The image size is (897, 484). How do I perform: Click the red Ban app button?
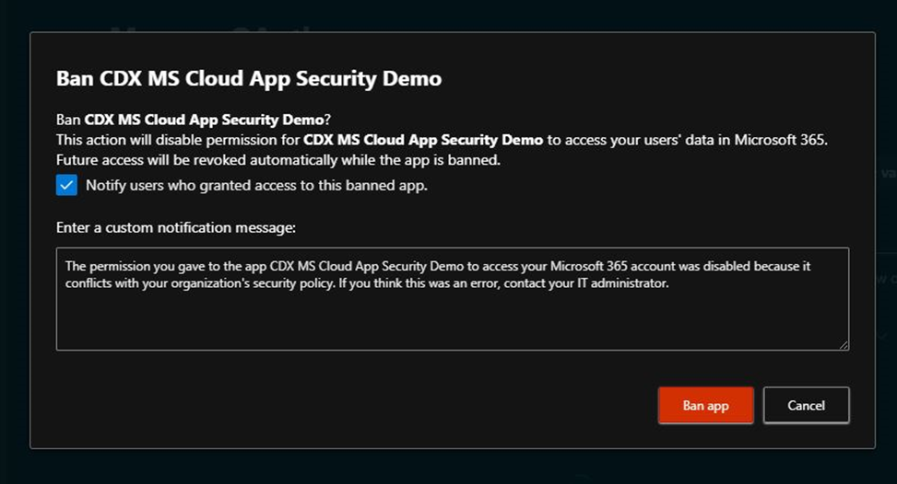(x=705, y=405)
